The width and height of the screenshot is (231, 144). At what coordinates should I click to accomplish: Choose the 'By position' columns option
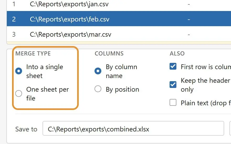pos(98,89)
